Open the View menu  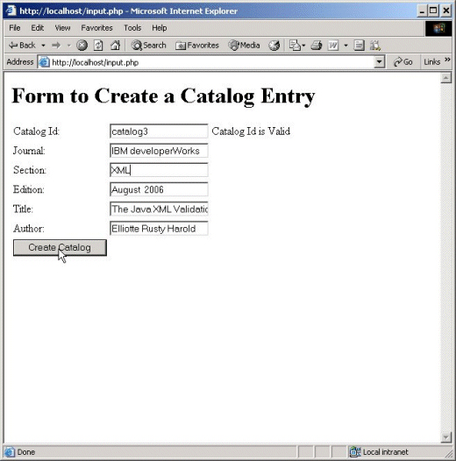click(62, 28)
